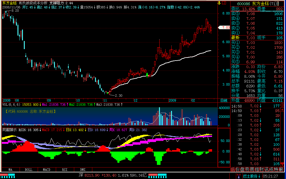Click the red crosshair circle icon by the tick list

[x=282, y=105]
